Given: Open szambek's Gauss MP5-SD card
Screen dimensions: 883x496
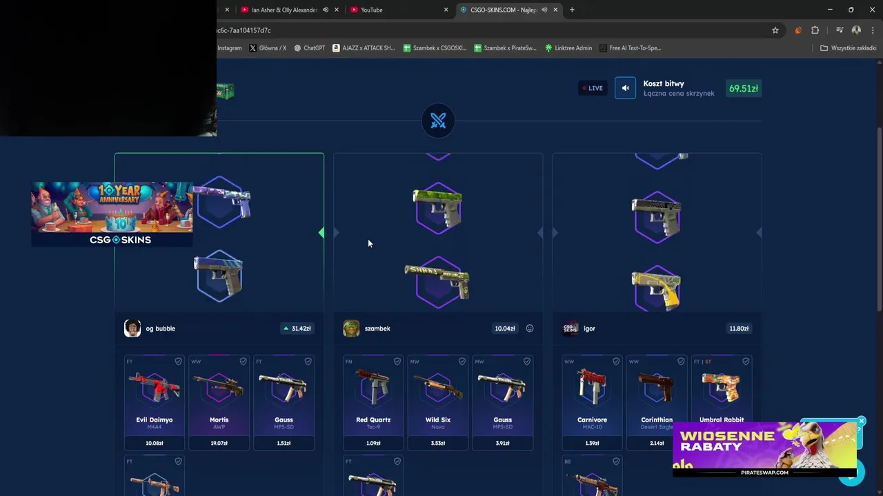Looking at the screenshot, I should [x=503, y=403].
